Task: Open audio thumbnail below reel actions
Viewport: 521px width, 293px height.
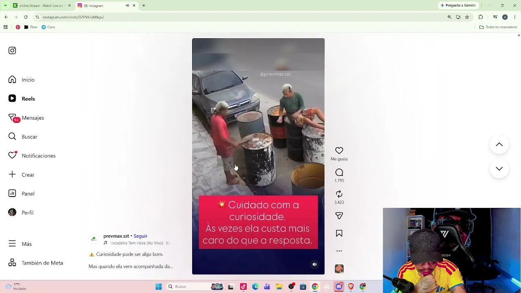Action: [x=339, y=269]
